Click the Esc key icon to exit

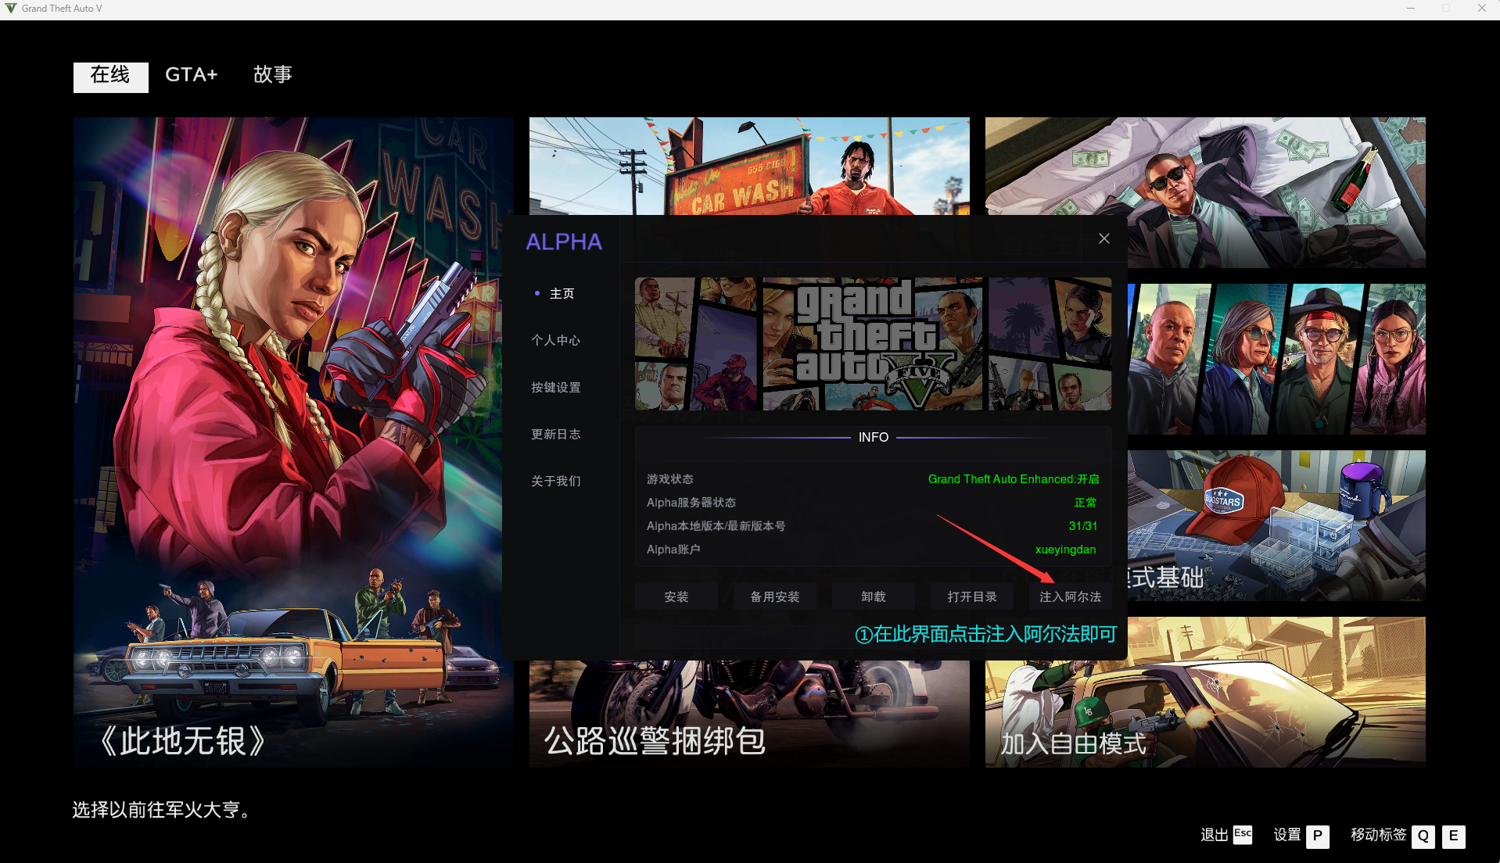pos(1242,835)
